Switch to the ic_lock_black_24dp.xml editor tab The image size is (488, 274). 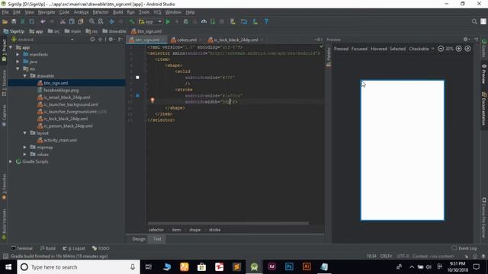tap(236, 40)
